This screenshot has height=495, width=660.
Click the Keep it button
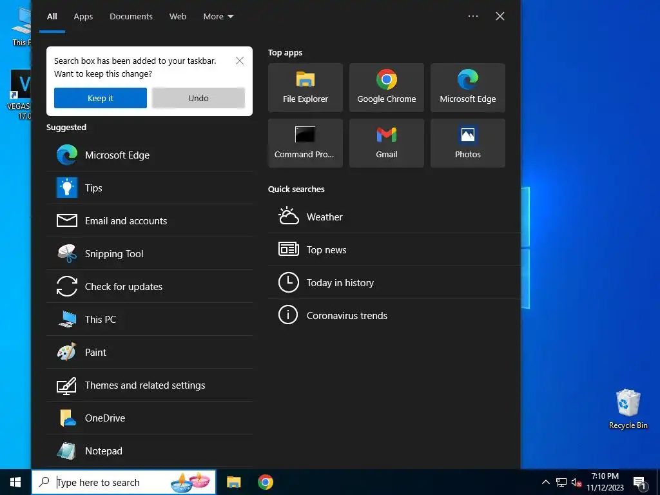(100, 98)
